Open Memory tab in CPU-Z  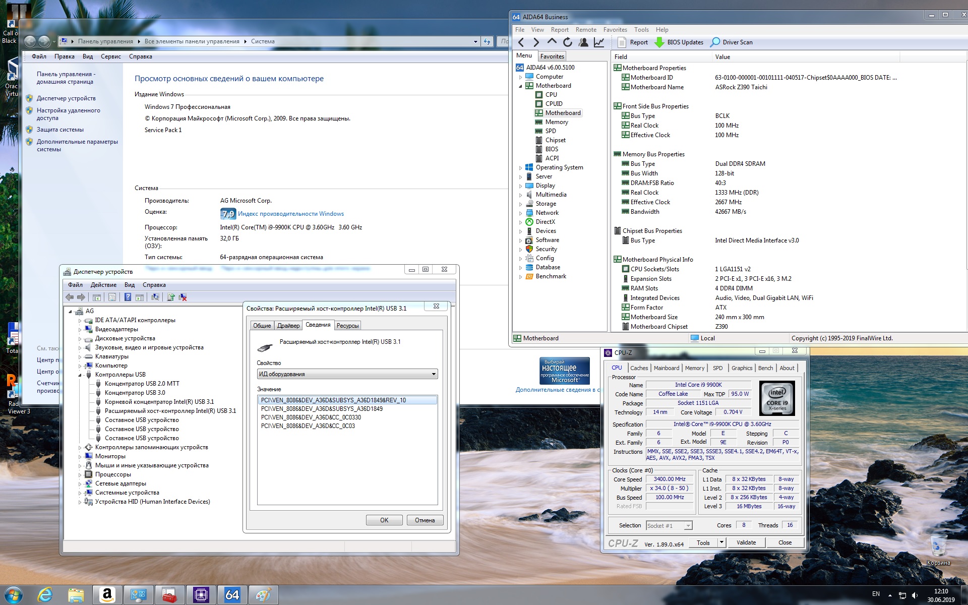tap(695, 368)
